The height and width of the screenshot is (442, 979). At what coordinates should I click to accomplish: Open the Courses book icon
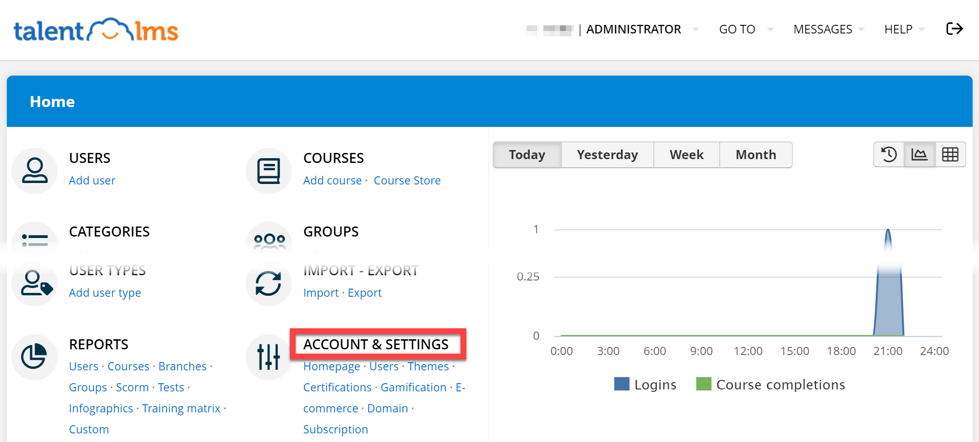[x=269, y=171]
